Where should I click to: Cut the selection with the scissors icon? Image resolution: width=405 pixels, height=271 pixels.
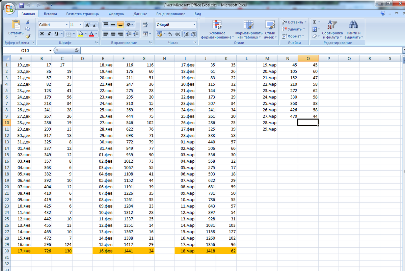(28, 22)
